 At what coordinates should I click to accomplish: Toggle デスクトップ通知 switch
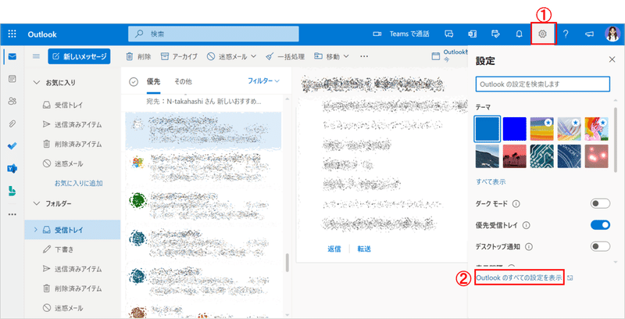(x=600, y=246)
